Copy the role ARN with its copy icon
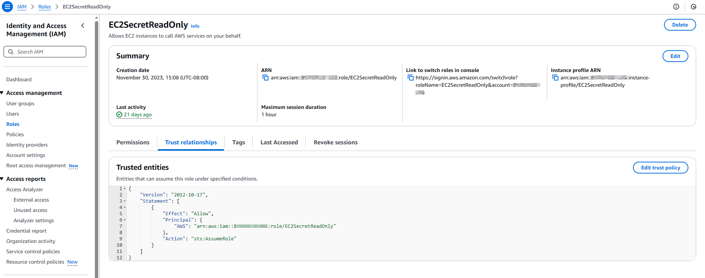Screen dimensions: 705x278 click(x=265, y=78)
